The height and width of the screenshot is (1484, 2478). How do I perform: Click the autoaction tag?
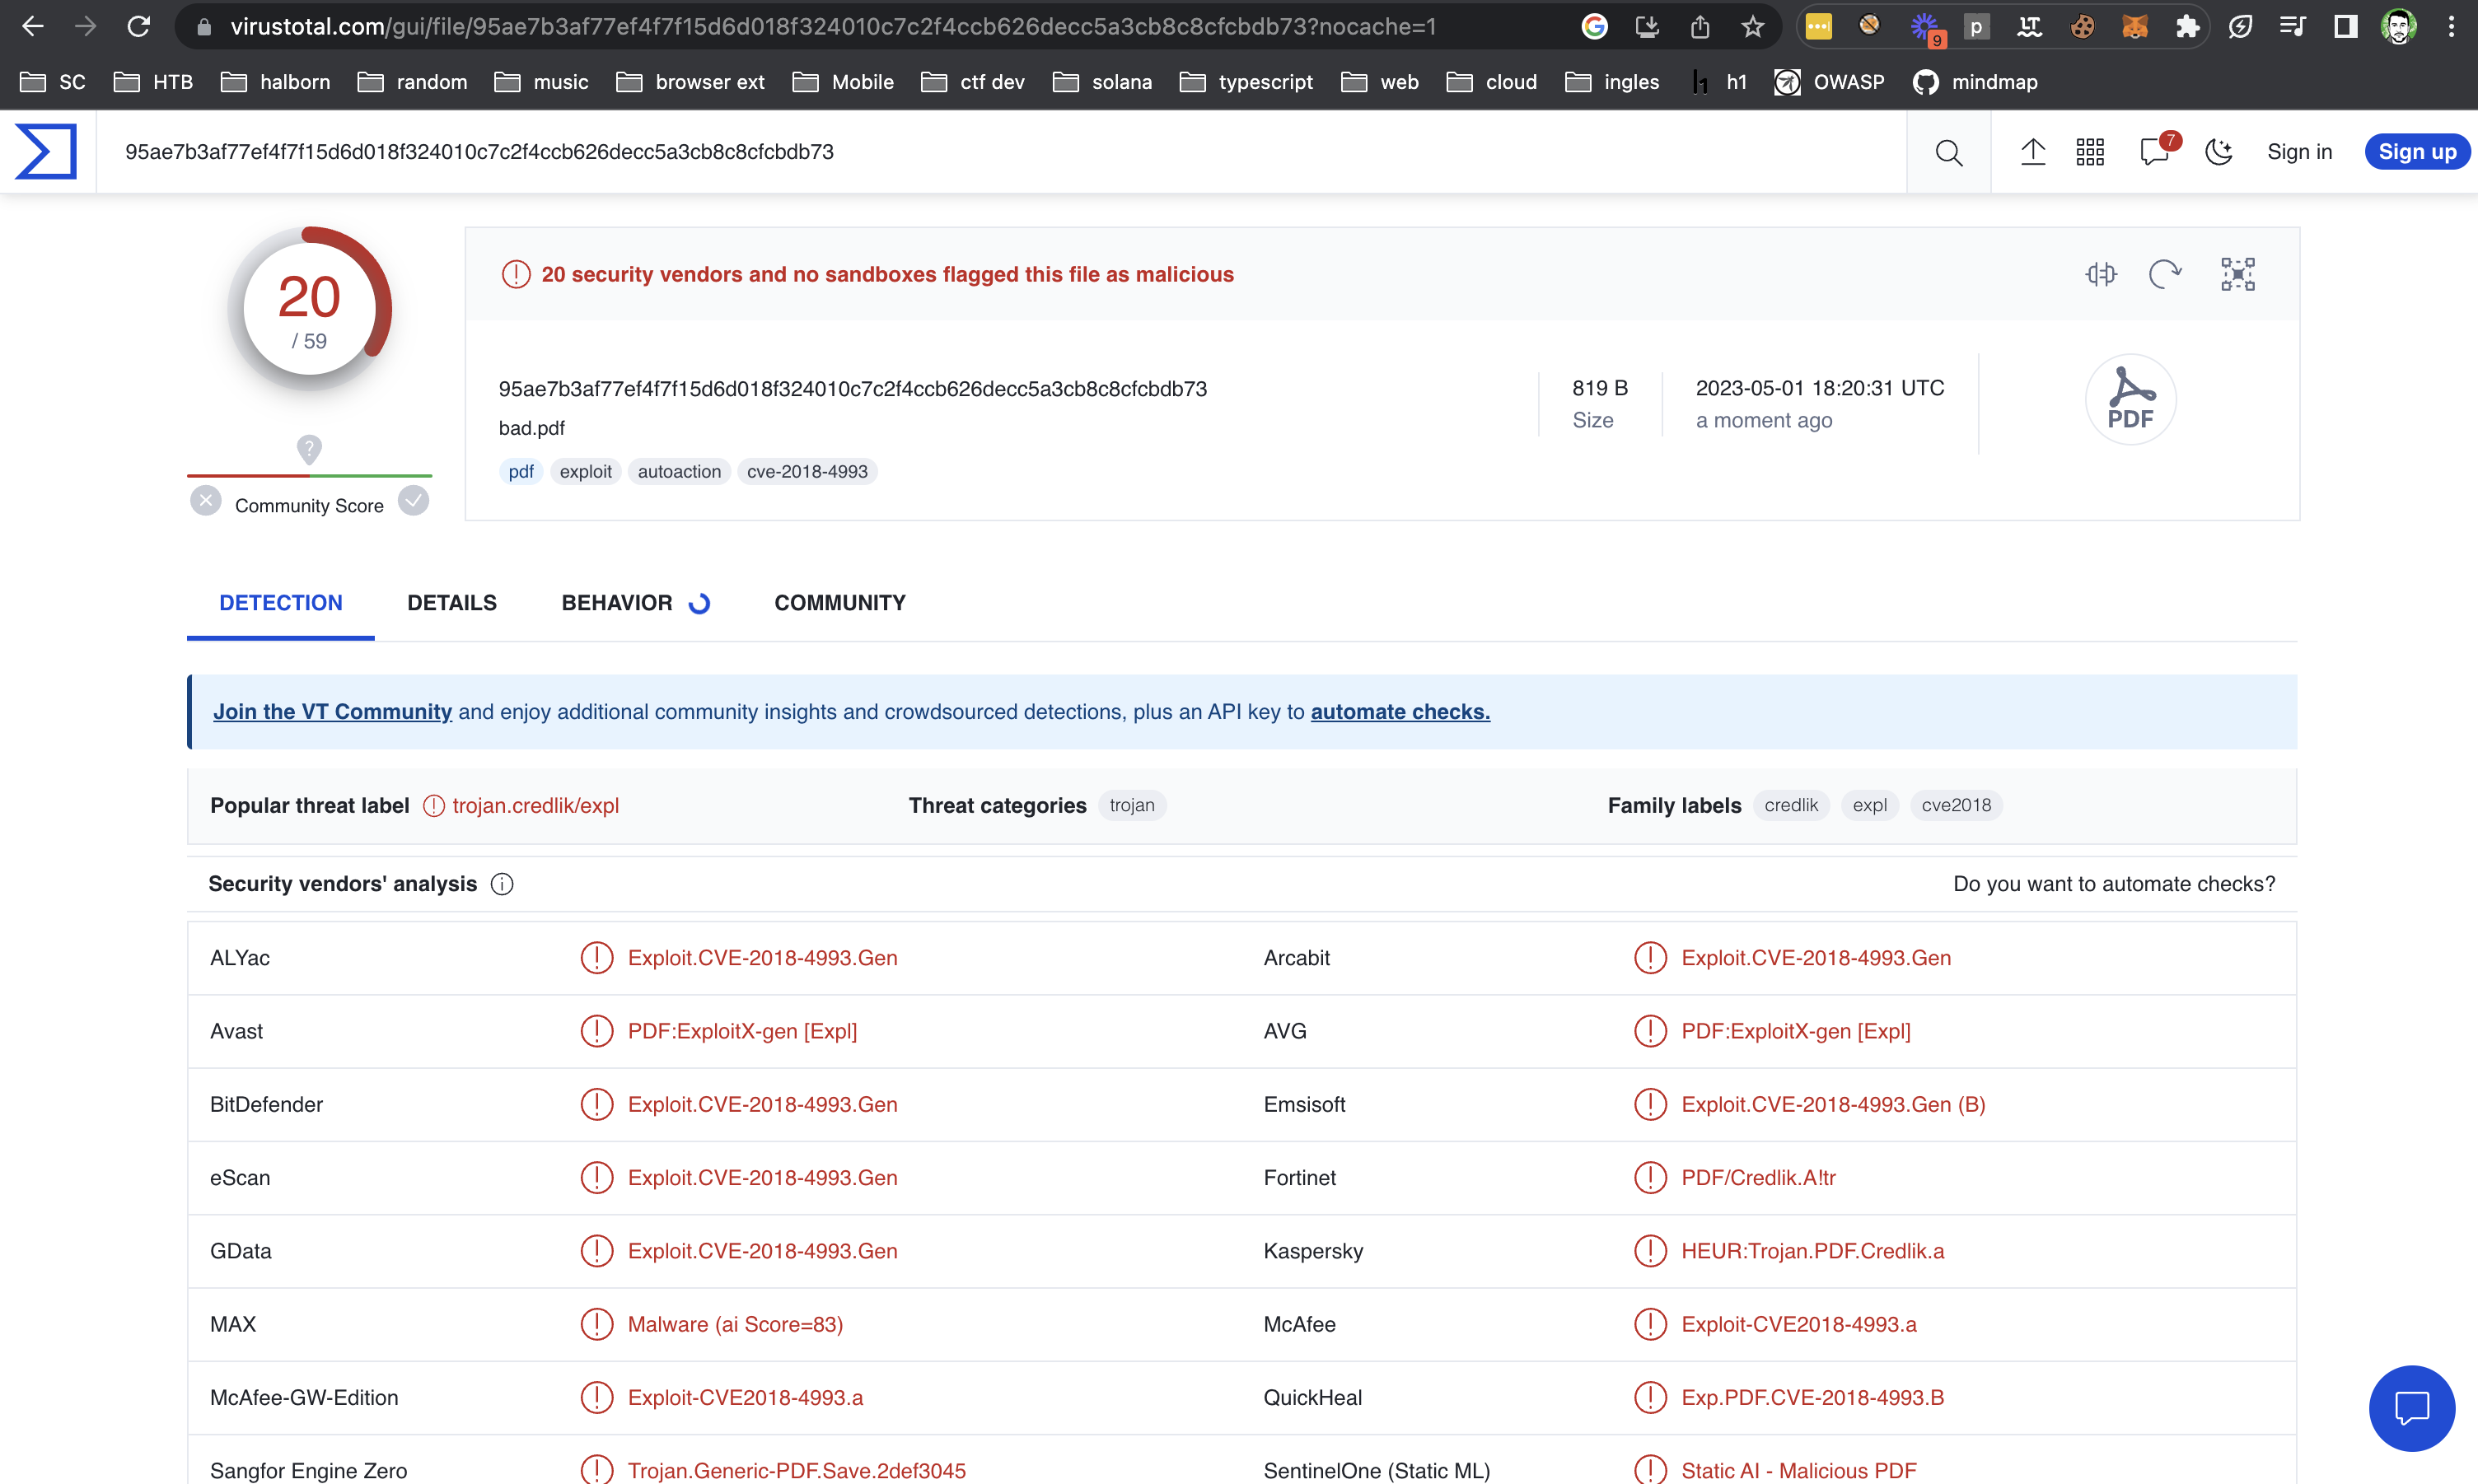point(679,471)
